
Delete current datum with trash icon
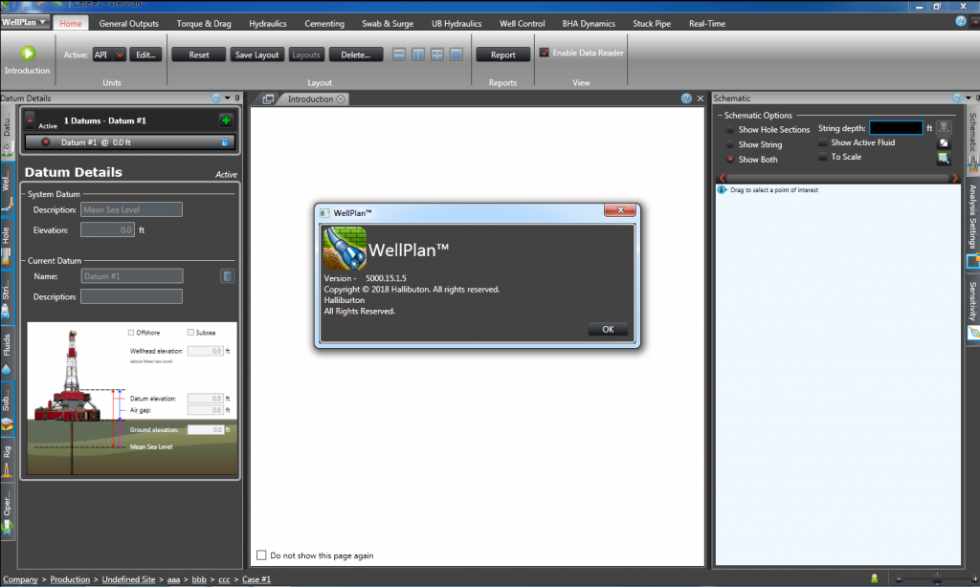tap(228, 276)
